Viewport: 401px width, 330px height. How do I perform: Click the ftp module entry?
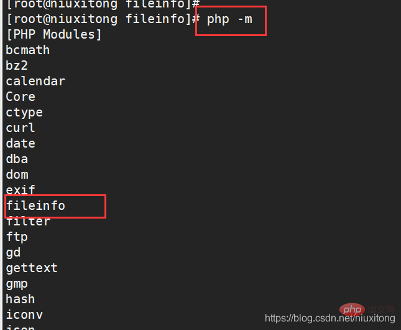click(x=17, y=237)
